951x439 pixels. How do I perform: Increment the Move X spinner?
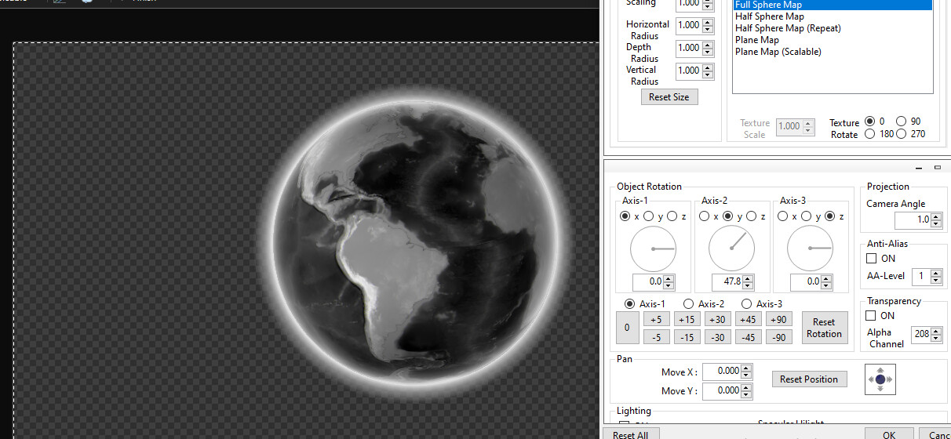(x=745, y=368)
